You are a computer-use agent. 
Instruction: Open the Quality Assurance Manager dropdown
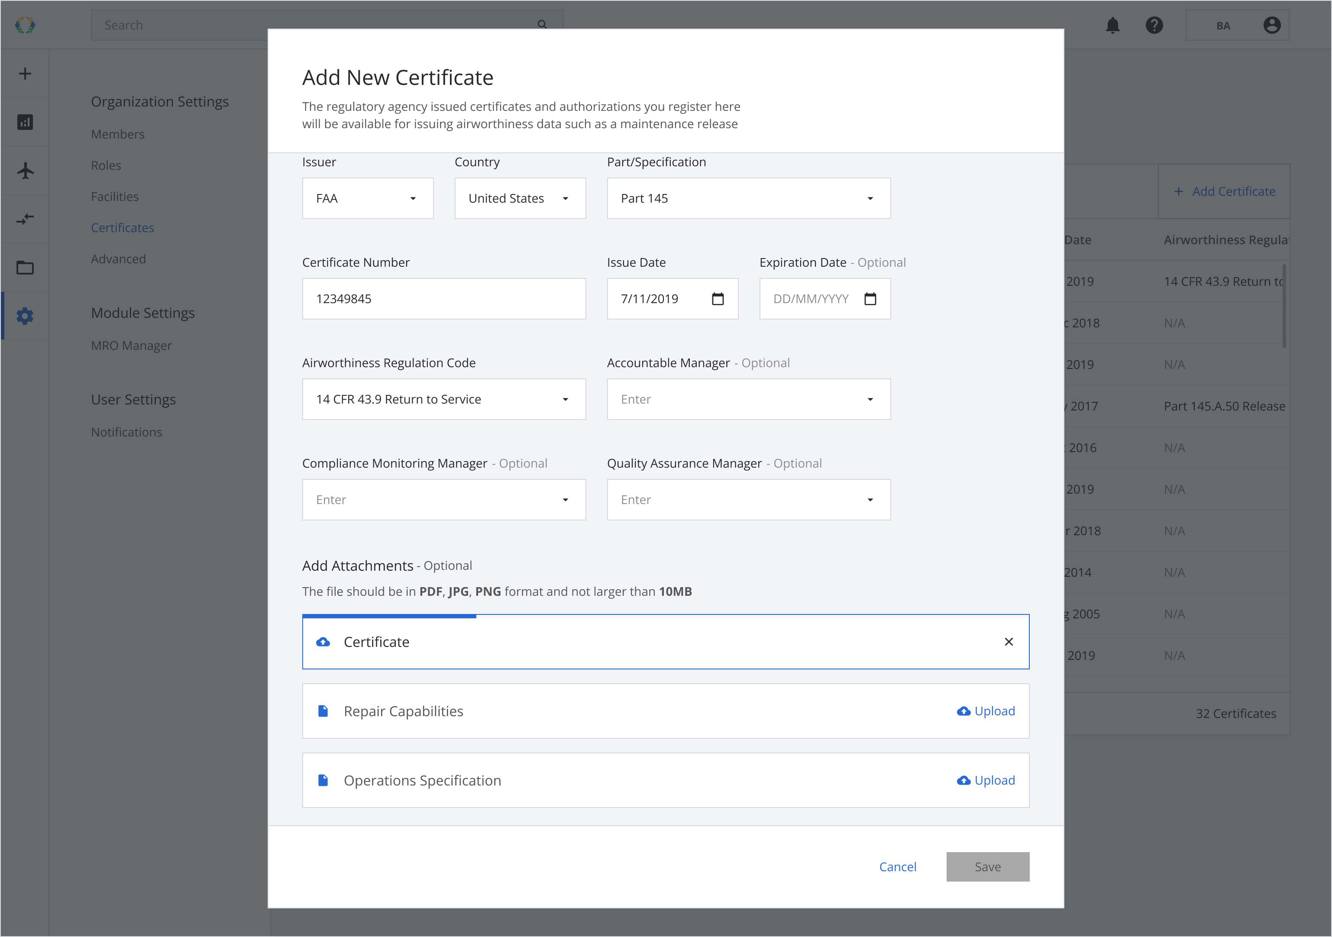749,500
